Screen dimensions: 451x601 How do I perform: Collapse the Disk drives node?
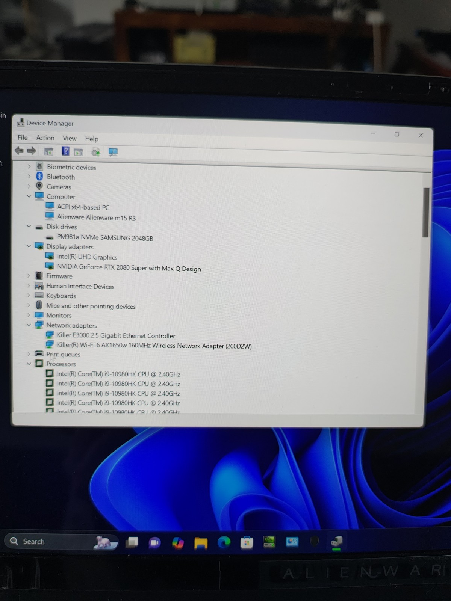click(x=29, y=226)
